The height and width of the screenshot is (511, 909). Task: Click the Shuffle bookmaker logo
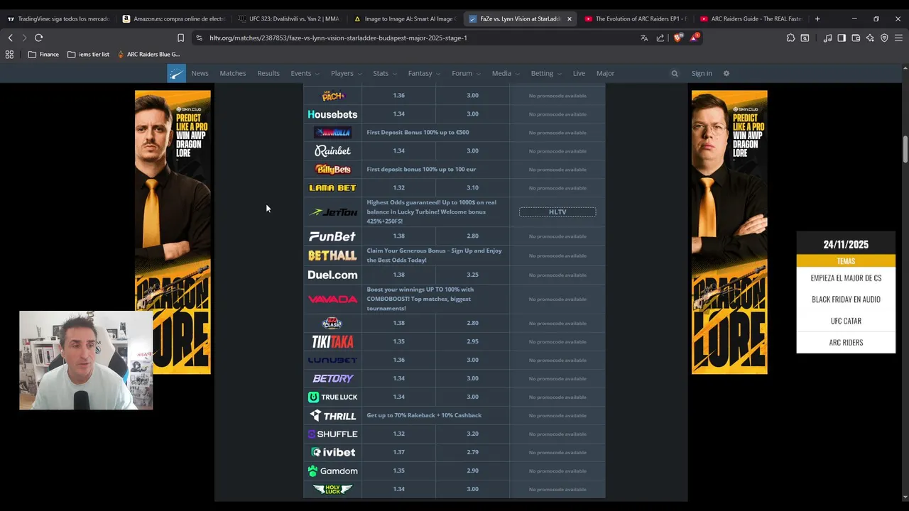332,434
